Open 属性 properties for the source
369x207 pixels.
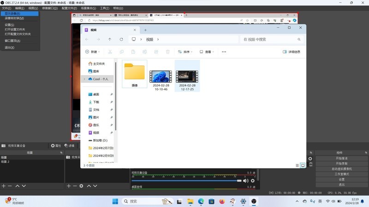coord(56,146)
